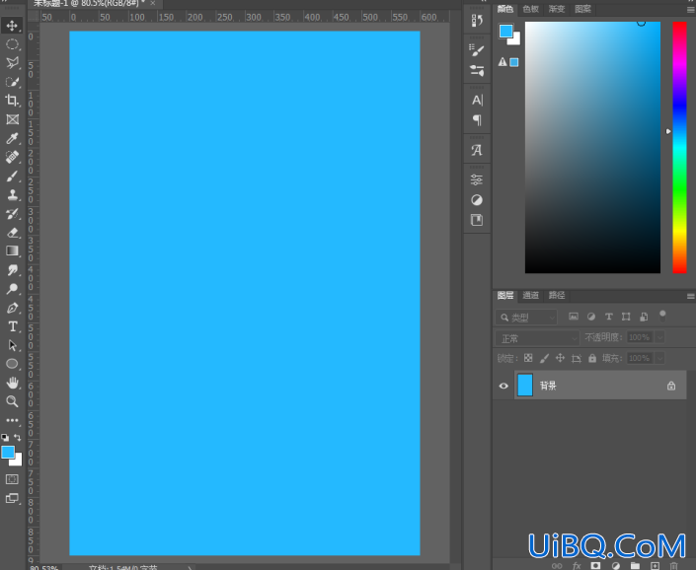Filter layers by type layers

(608, 317)
